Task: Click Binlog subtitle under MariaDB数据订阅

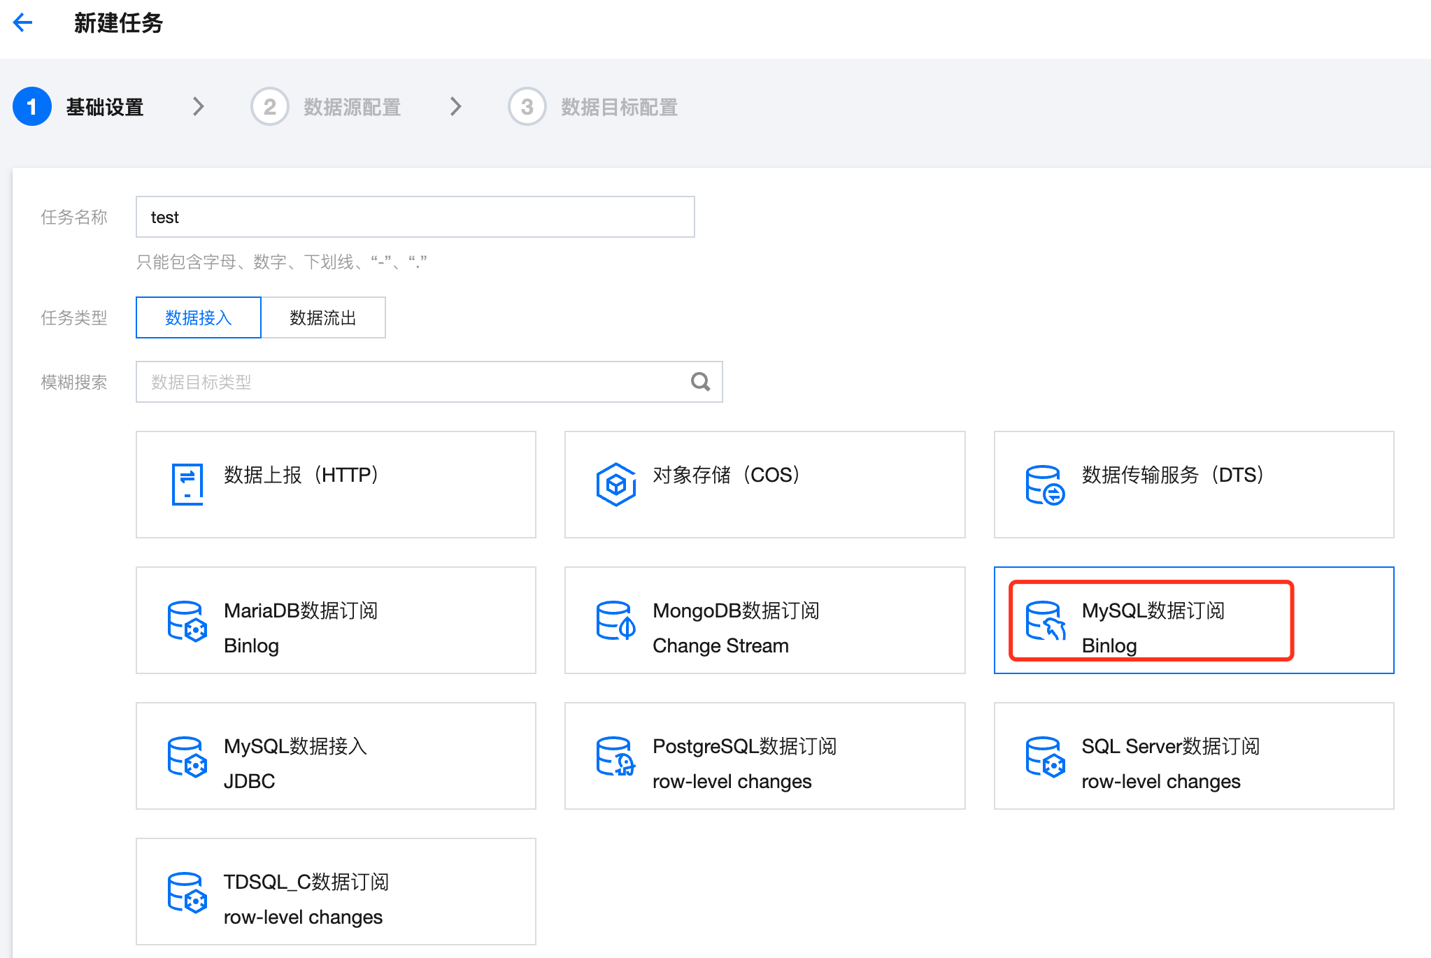Action: (251, 645)
